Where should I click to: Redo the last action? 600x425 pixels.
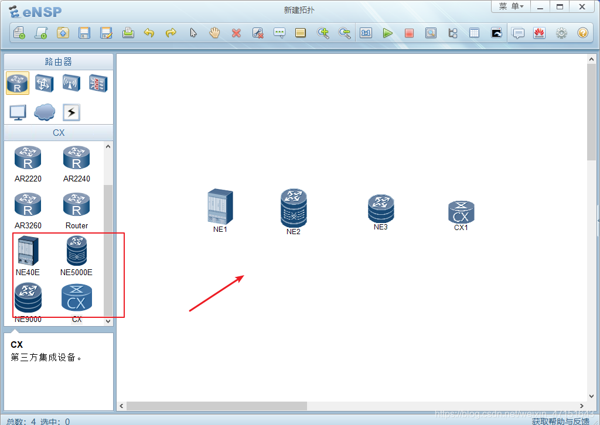pos(171,33)
